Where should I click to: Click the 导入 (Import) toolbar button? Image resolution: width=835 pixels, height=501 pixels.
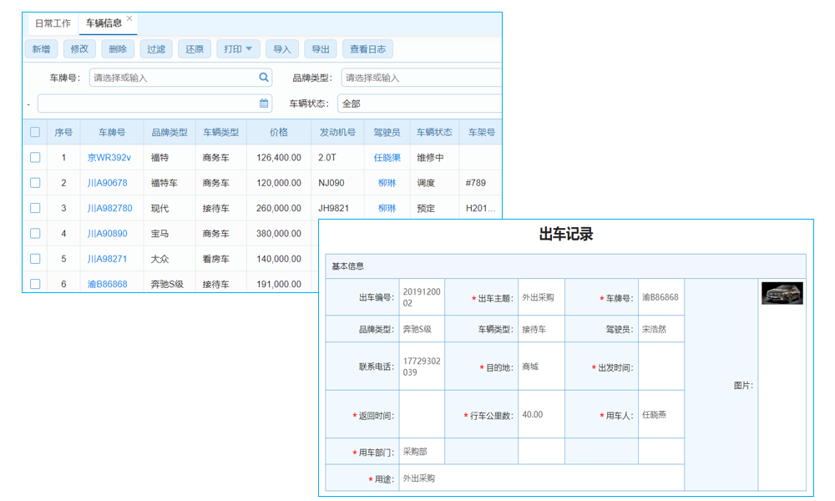[281, 48]
